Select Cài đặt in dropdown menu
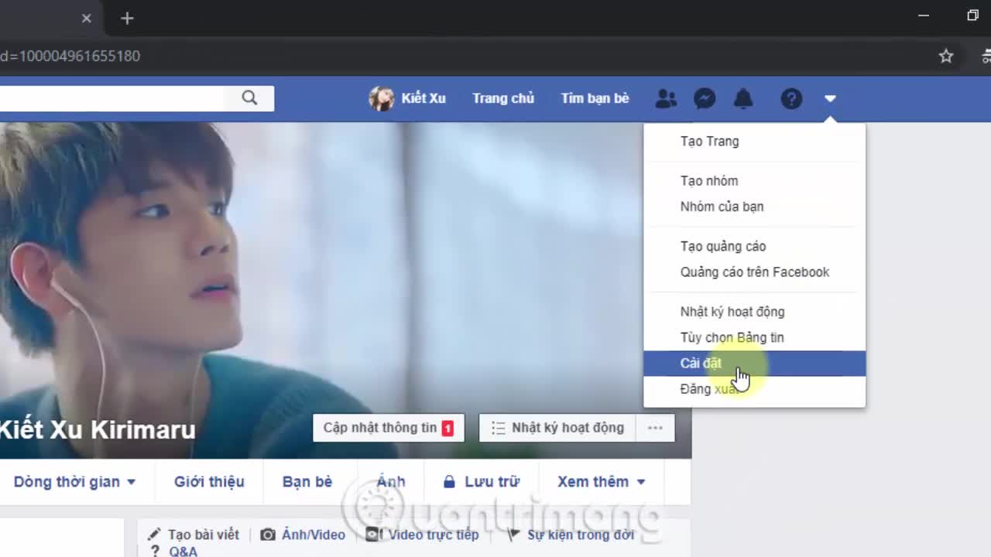This screenshot has width=991, height=557. [x=755, y=364]
